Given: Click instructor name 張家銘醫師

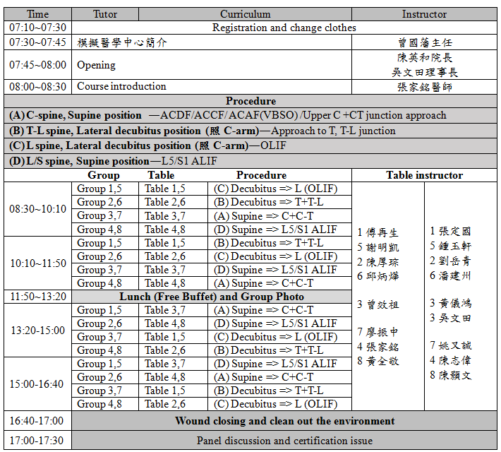Looking at the screenshot, I should tap(424, 87).
